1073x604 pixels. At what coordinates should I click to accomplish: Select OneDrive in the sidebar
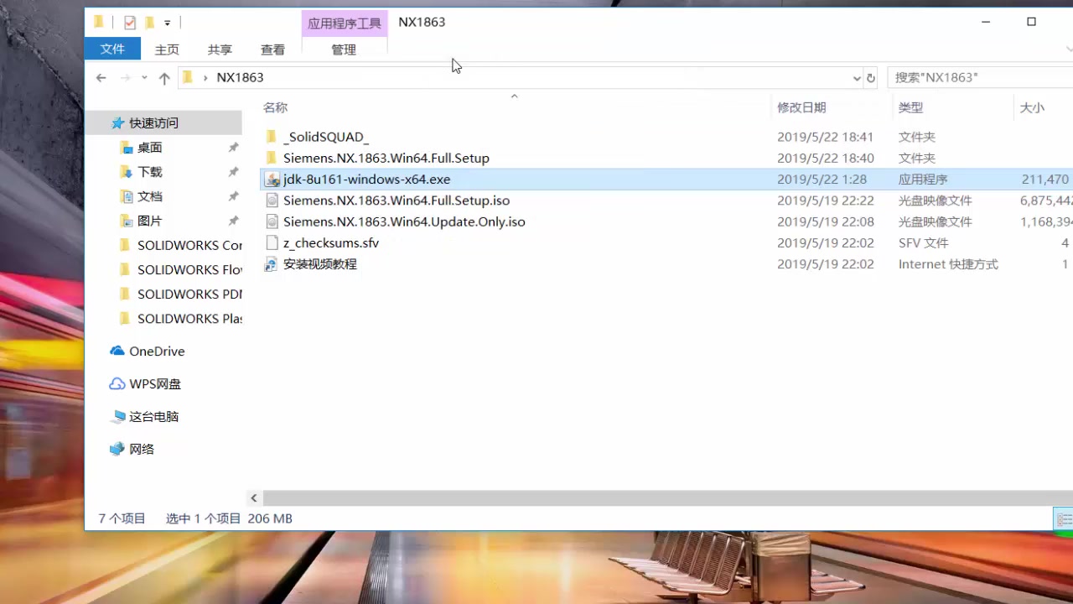coord(157,351)
